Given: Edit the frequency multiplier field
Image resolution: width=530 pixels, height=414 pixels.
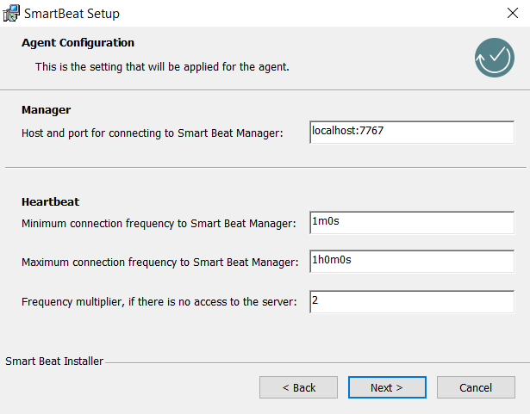Looking at the screenshot, I should click(412, 301).
